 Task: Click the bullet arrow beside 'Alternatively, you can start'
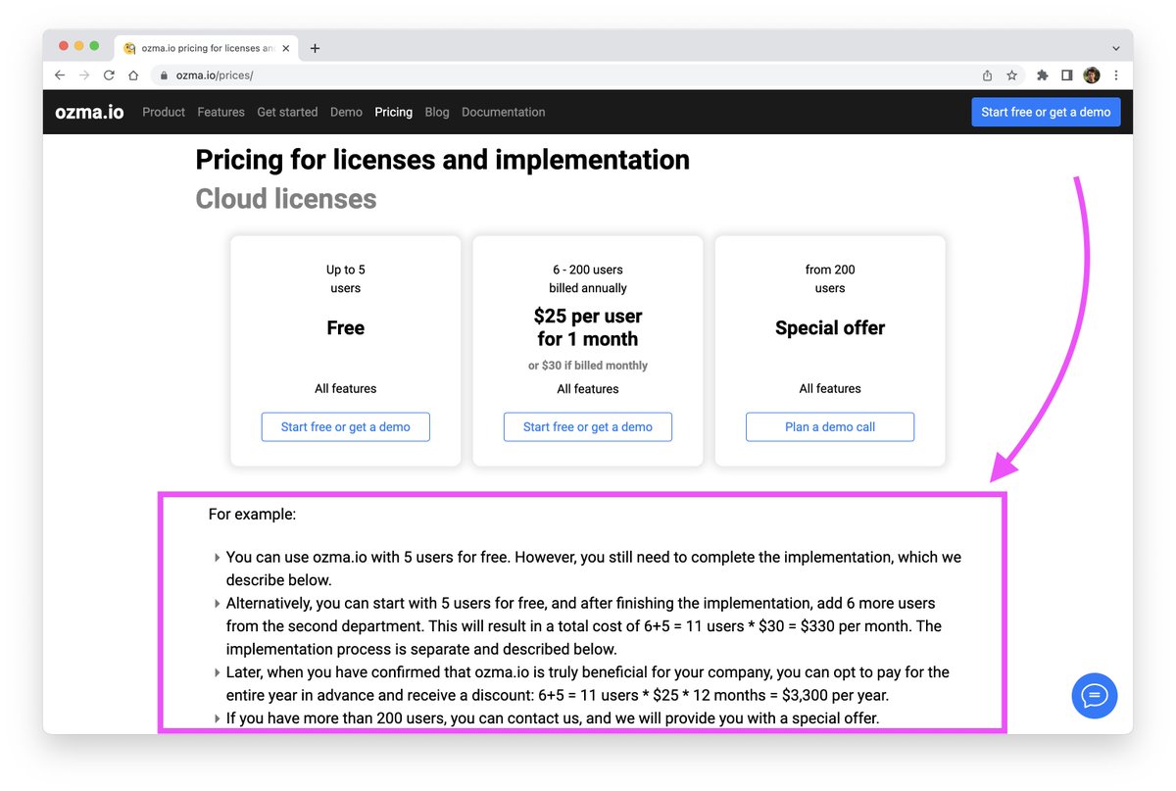point(217,604)
